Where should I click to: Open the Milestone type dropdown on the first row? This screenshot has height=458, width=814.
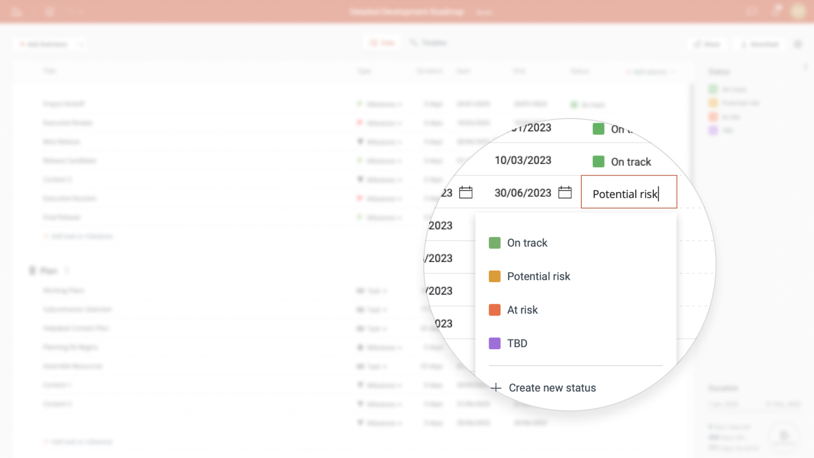click(381, 104)
